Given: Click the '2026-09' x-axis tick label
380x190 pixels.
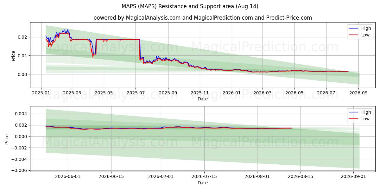Looking at the screenshot, I should [358, 93].
